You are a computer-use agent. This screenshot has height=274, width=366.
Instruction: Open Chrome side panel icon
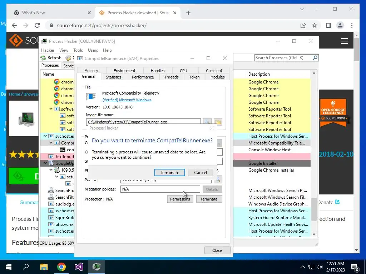329,25
